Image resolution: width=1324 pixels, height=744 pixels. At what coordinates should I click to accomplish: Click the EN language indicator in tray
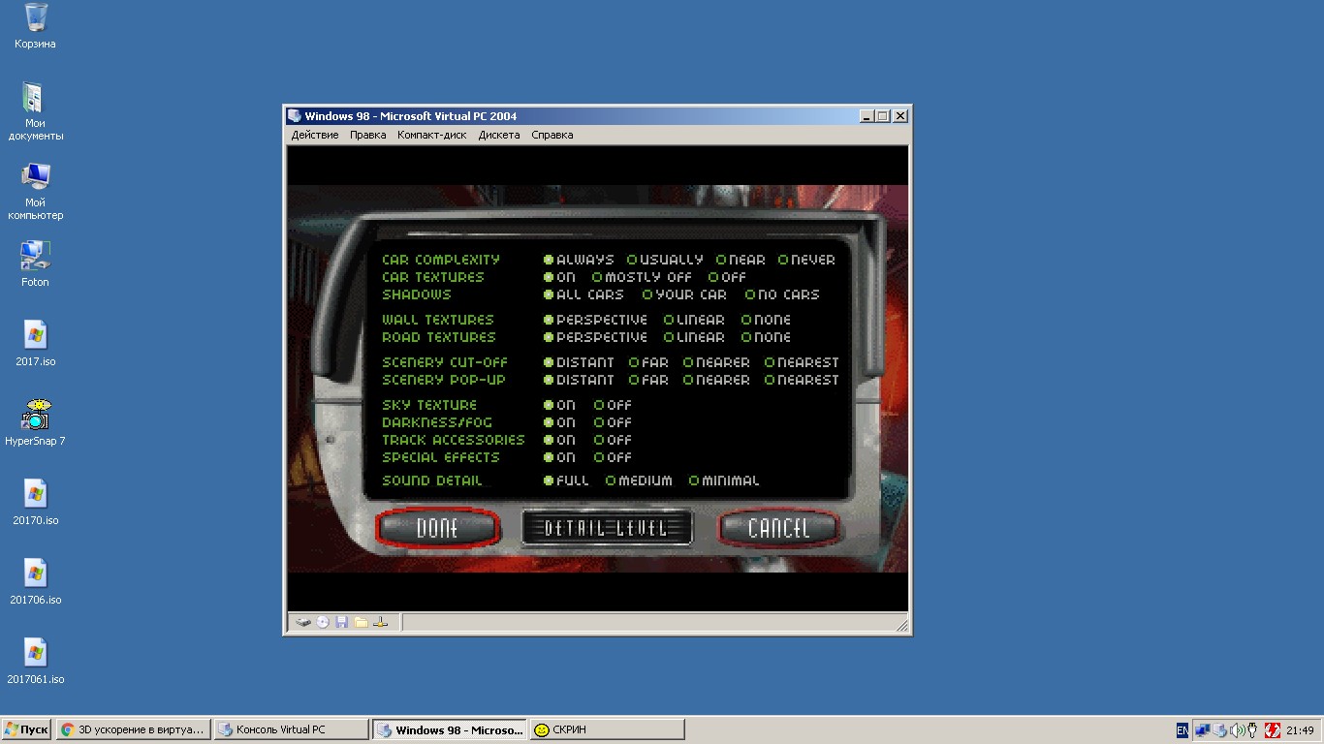coord(1182,730)
